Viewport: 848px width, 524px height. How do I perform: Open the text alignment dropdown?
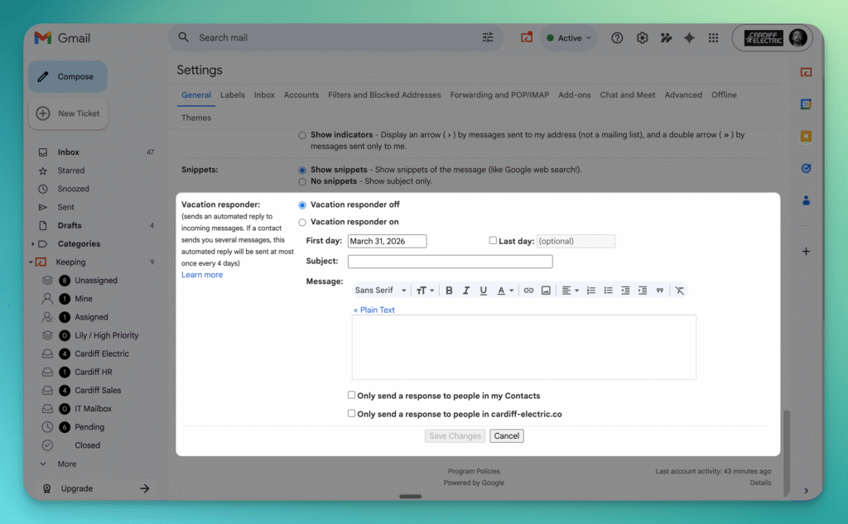570,291
